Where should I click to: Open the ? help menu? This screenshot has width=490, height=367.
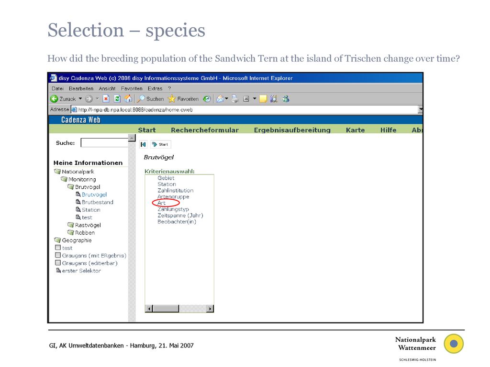coord(169,88)
